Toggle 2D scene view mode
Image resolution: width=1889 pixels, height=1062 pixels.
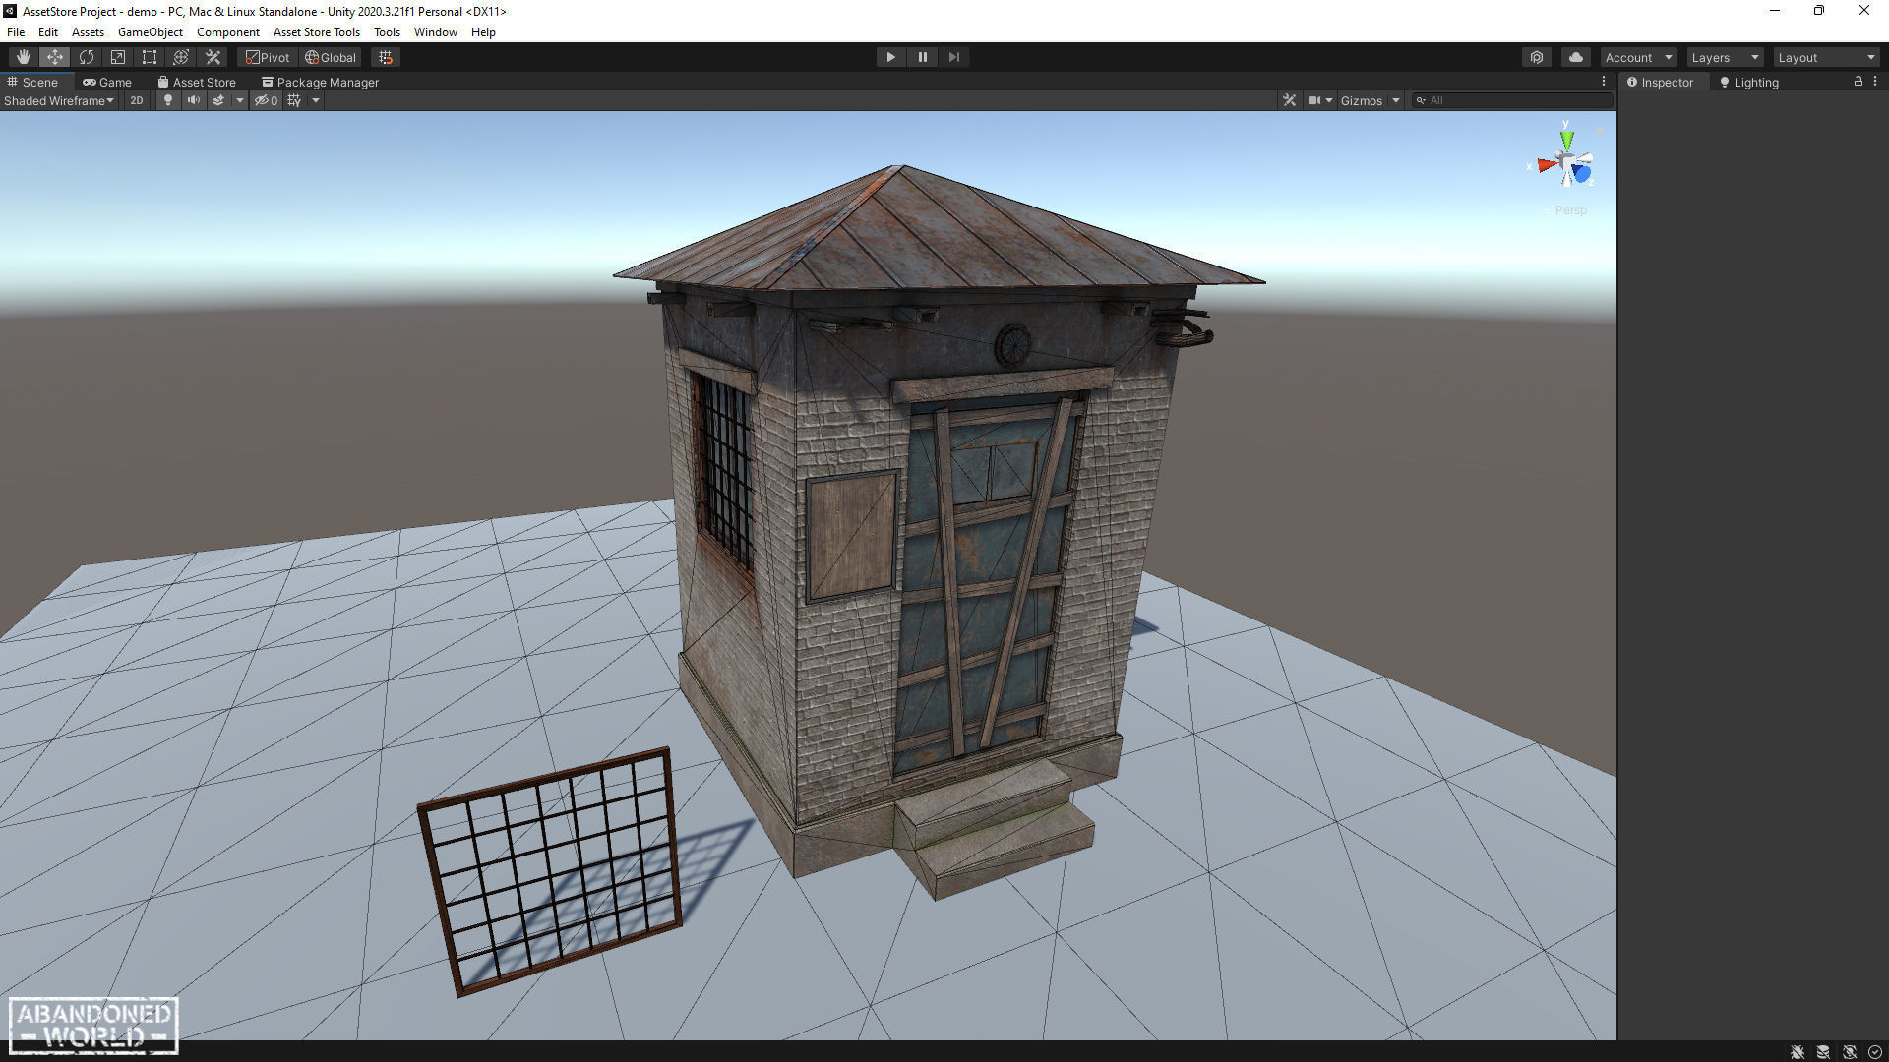coord(137,100)
